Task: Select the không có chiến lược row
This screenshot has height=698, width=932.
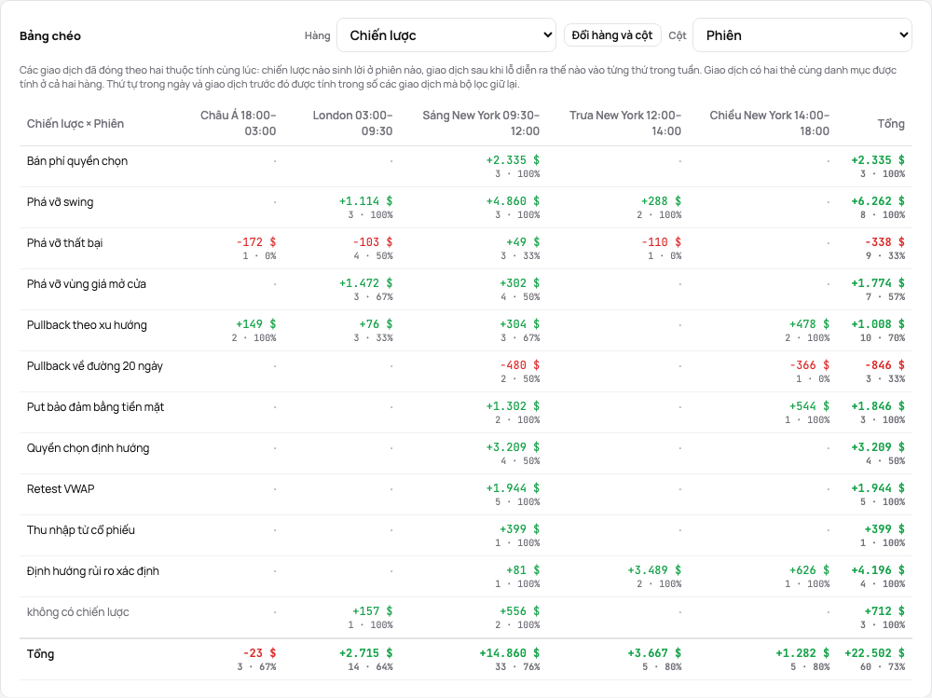Action: (x=465, y=618)
